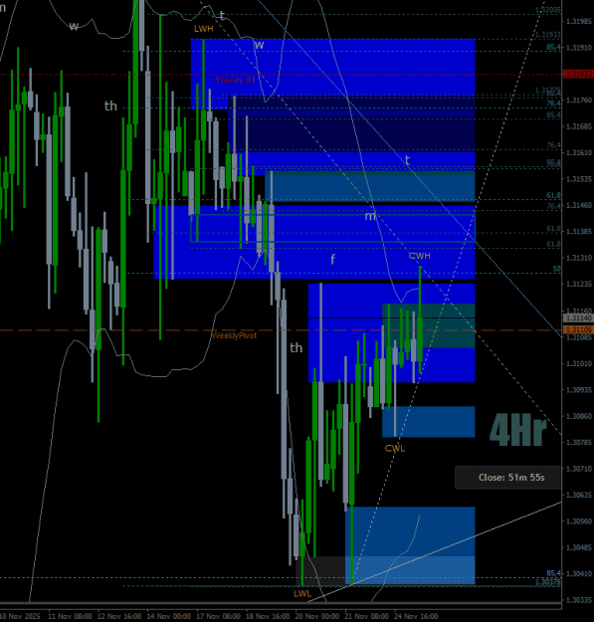594x622 pixels.
Task: Click the gray 1.31140 current price tag
Action: coord(578,318)
